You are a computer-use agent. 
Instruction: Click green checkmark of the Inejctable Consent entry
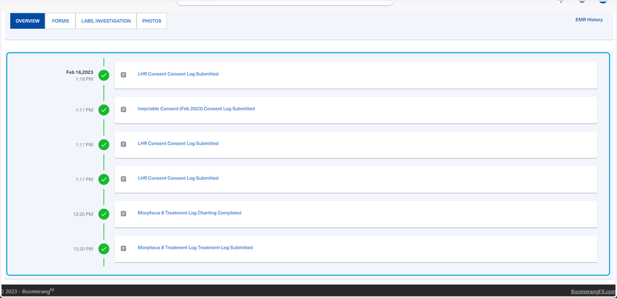coord(104,110)
